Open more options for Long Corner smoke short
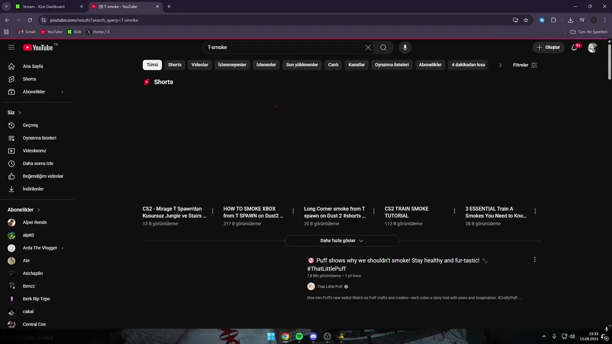This screenshot has width=612, height=344. (x=374, y=211)
